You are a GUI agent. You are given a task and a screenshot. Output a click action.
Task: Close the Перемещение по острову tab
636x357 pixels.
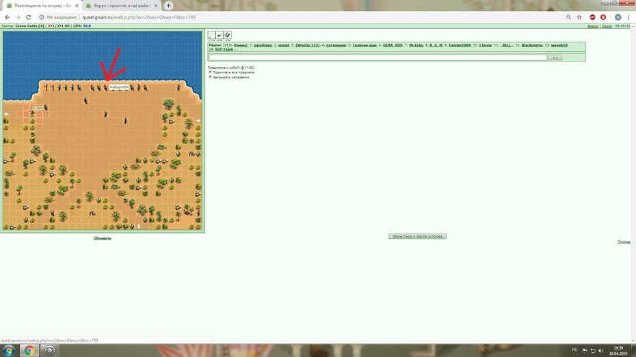pyautogui.click(x=77, y=5)
